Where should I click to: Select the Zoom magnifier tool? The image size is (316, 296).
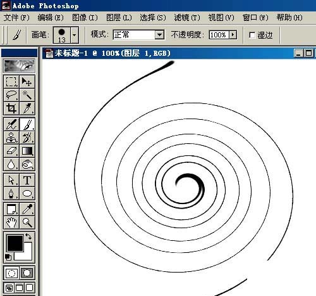27,222
